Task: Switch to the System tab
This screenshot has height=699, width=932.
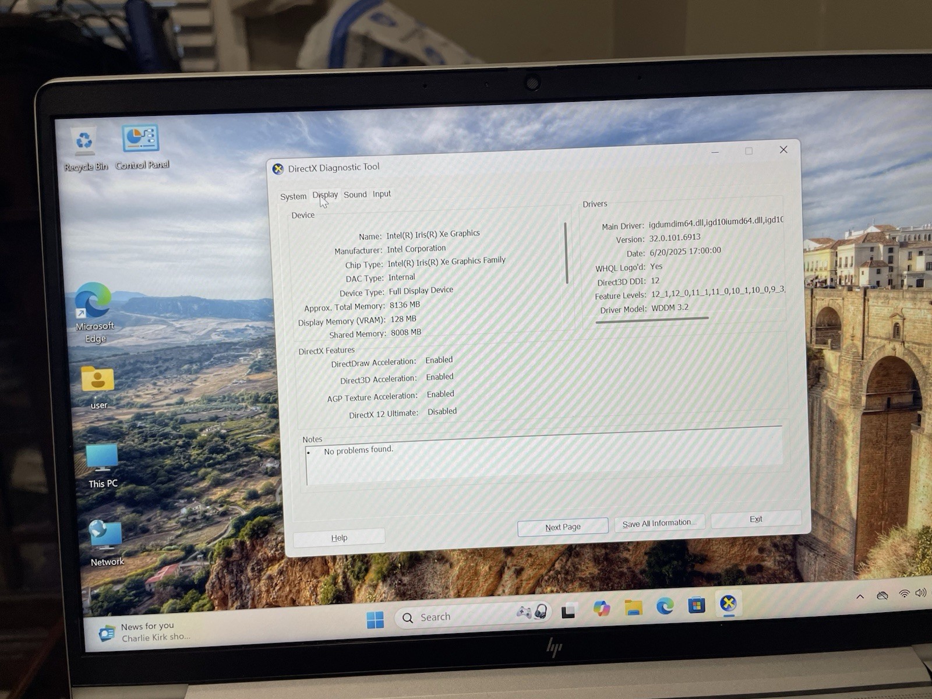Action: [293, 197]
